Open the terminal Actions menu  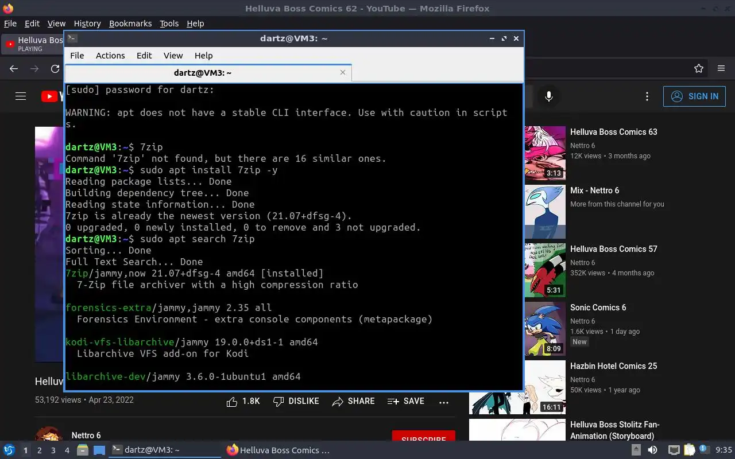point(110,56)
